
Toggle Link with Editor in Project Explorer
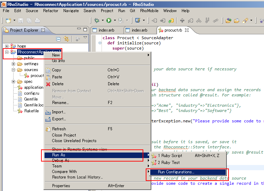66,39
